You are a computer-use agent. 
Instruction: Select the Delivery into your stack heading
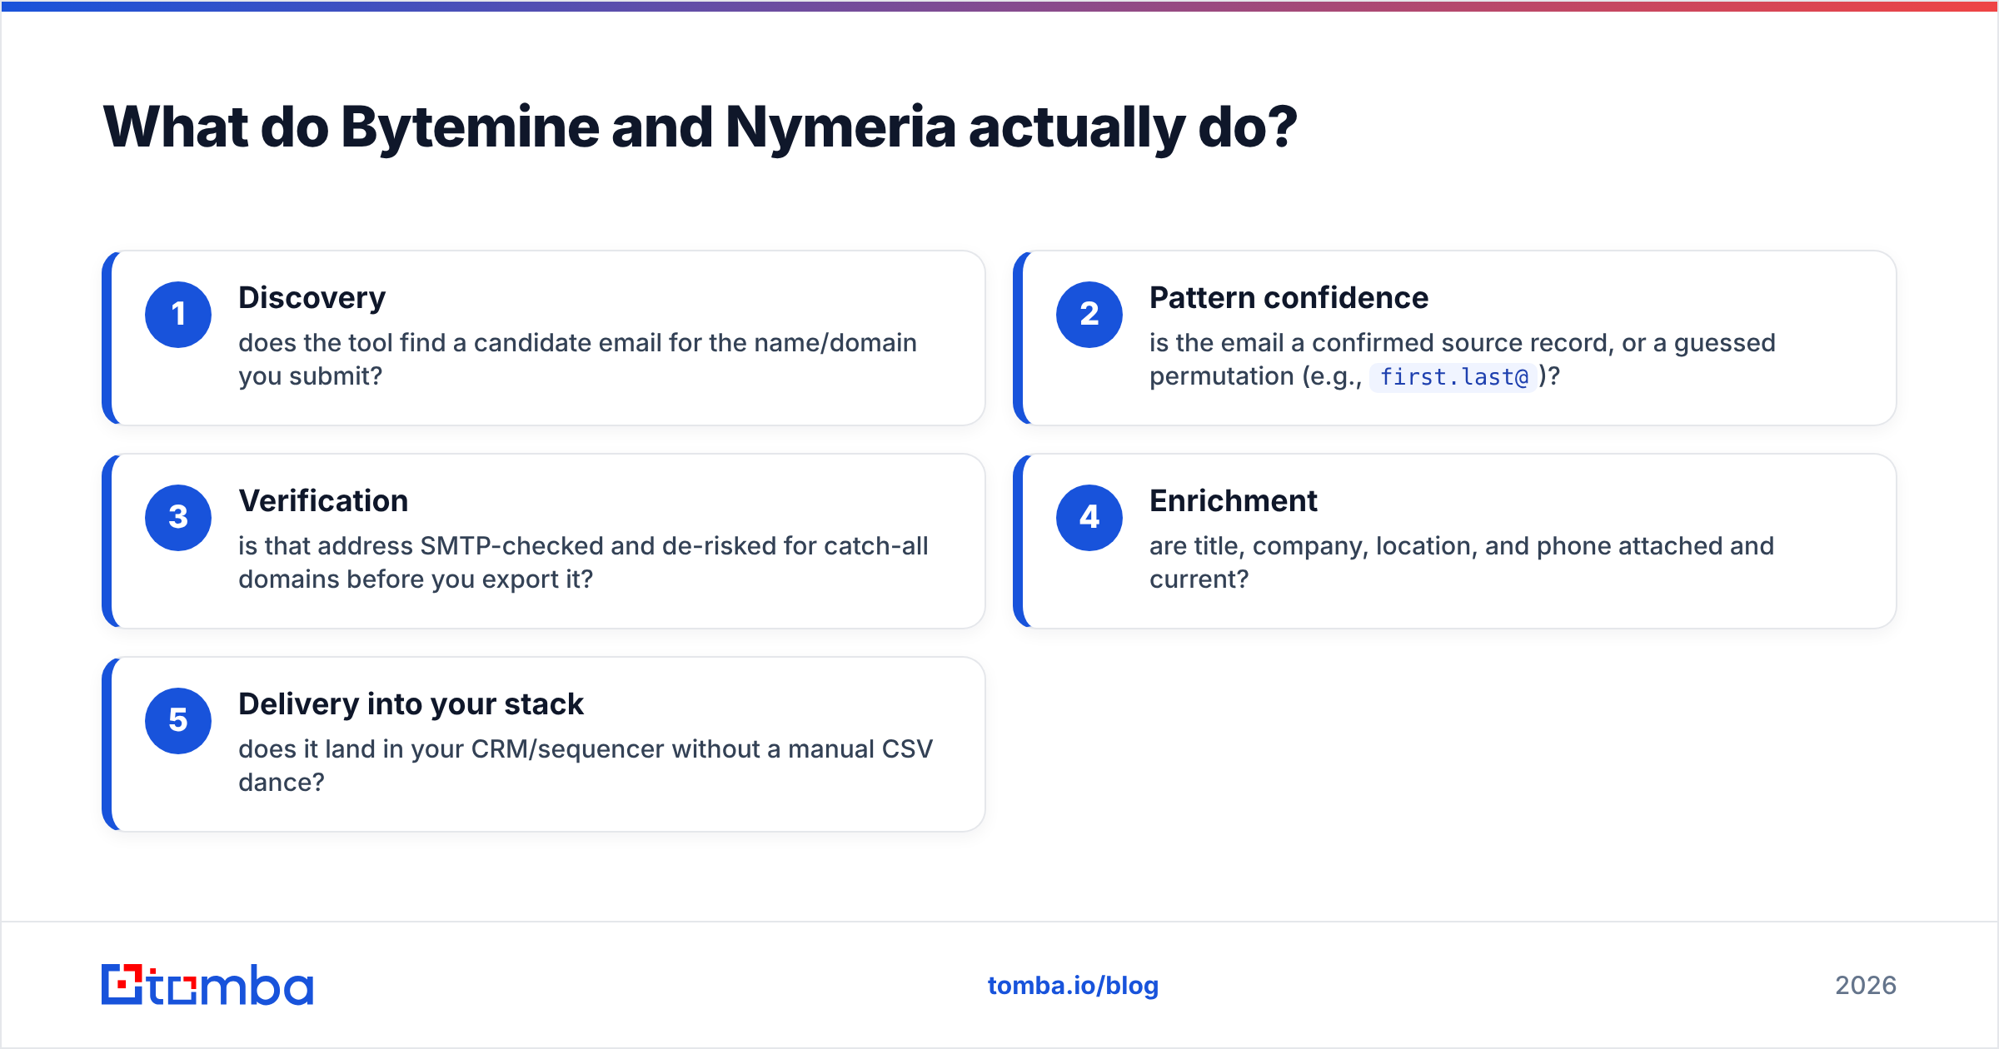click(x=411, y=704)
